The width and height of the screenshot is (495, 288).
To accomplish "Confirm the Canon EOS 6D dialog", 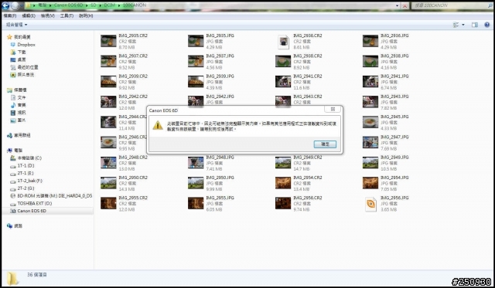I will coord(325,144).
